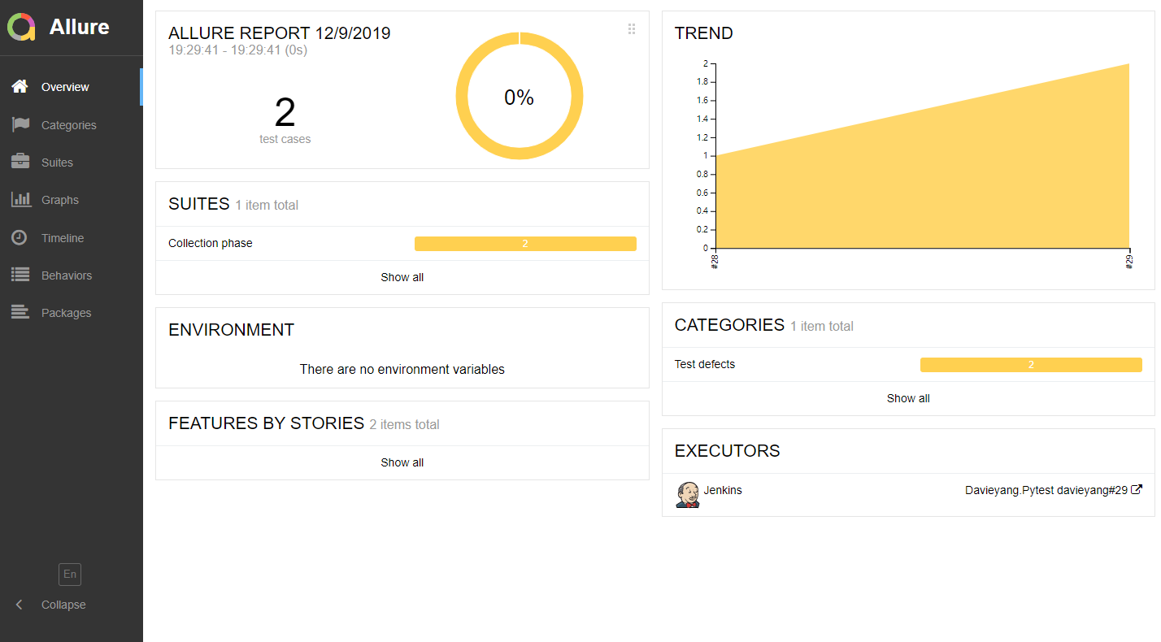The height and width of the screenshot is (642, 1161).
Task: Click the Allure logo icon
Action: click(22, 27)
